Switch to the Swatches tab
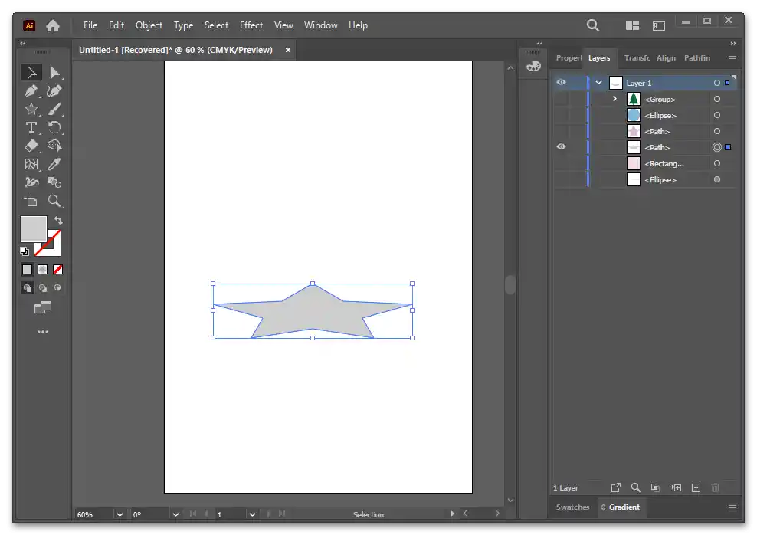This screenshot has height=535, width=757. tap(572, 507)
